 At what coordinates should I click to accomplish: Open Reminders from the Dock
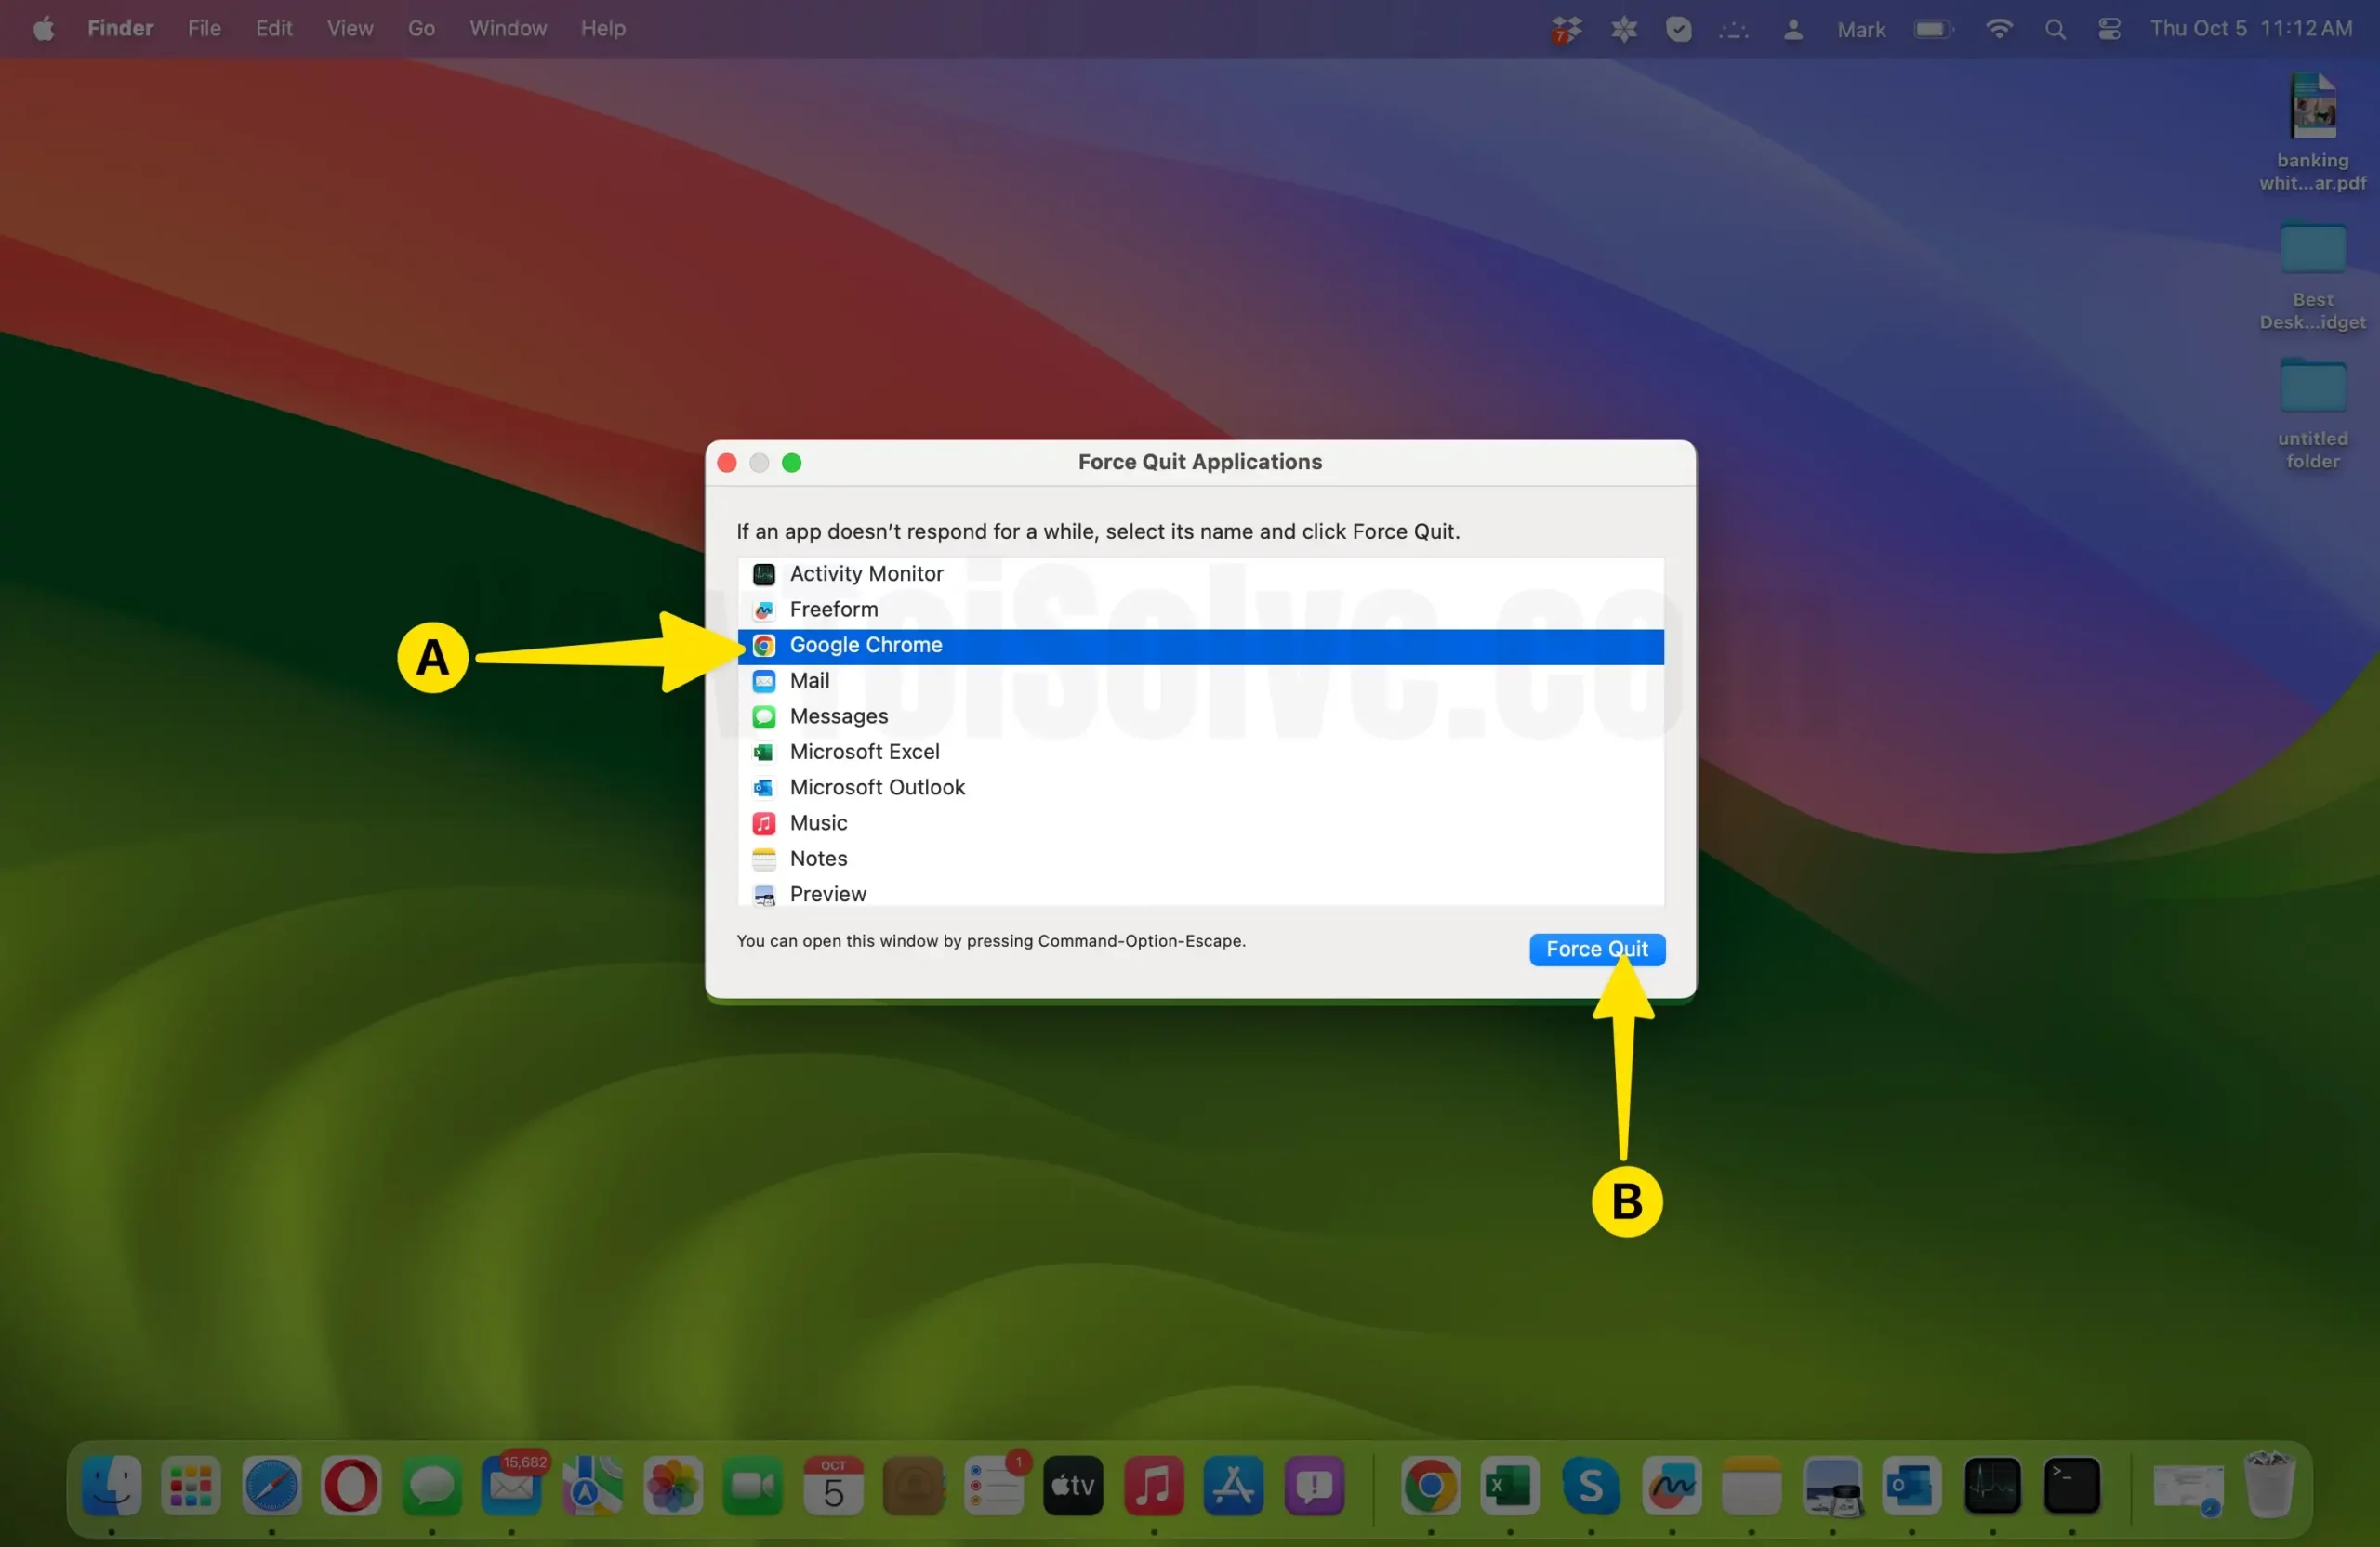point(994,1486)
